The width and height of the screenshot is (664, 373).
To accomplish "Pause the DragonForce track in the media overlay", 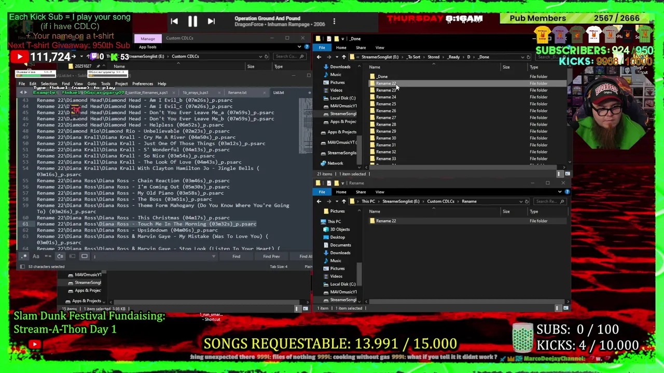I will click(192, 21).
